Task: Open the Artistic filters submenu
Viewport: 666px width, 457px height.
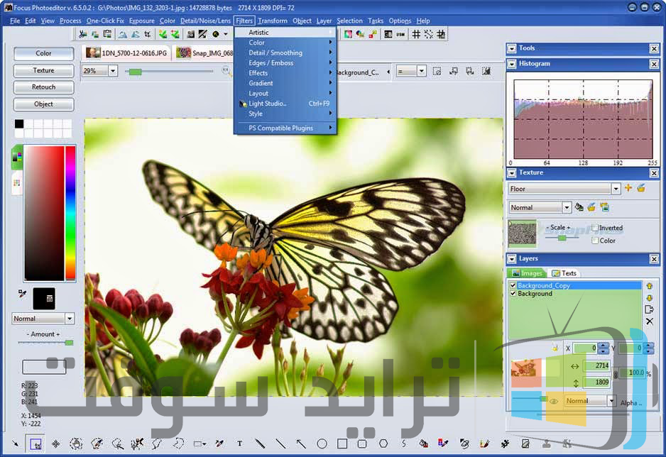Action: tap(285, 32)
